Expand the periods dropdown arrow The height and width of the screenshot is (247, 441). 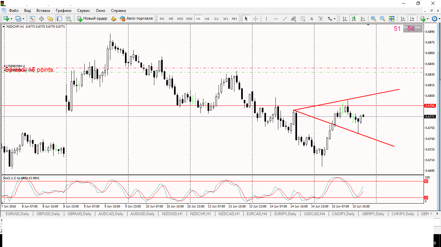[439, 19]
